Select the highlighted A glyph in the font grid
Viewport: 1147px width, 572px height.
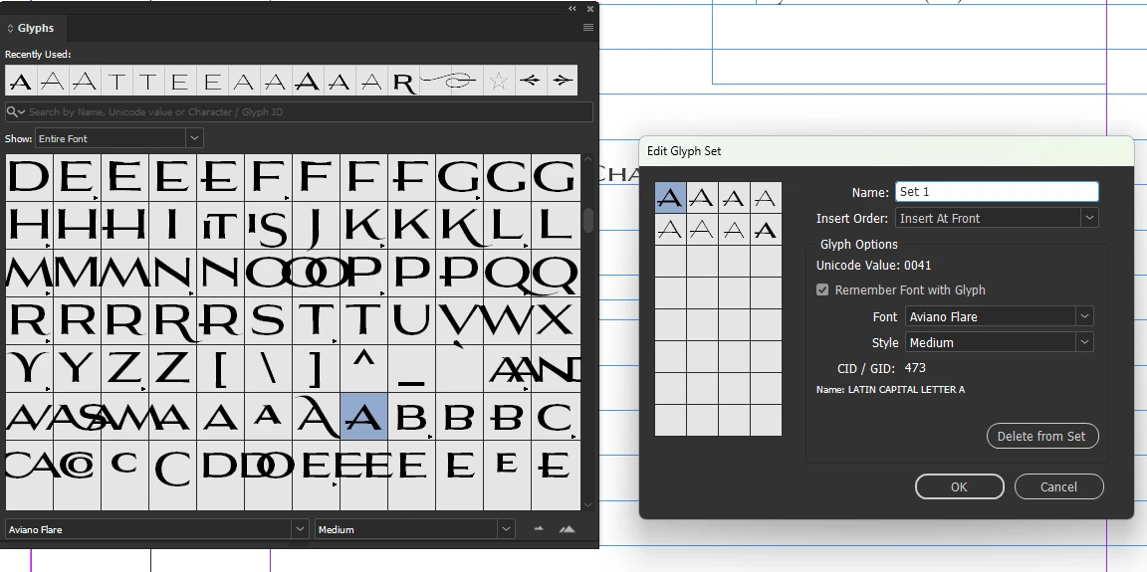(x=363, y=417)
